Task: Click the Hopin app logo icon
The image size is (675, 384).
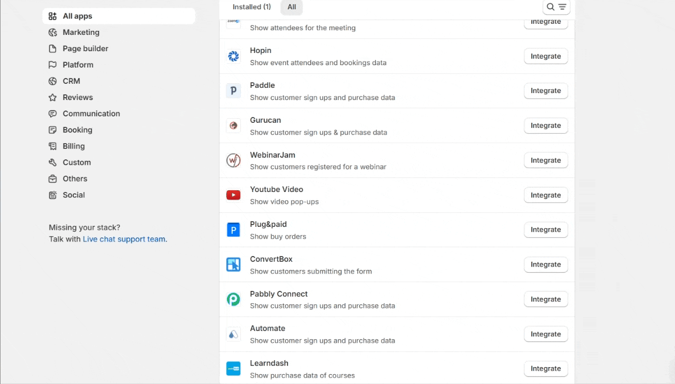Action: click(233, 56)
